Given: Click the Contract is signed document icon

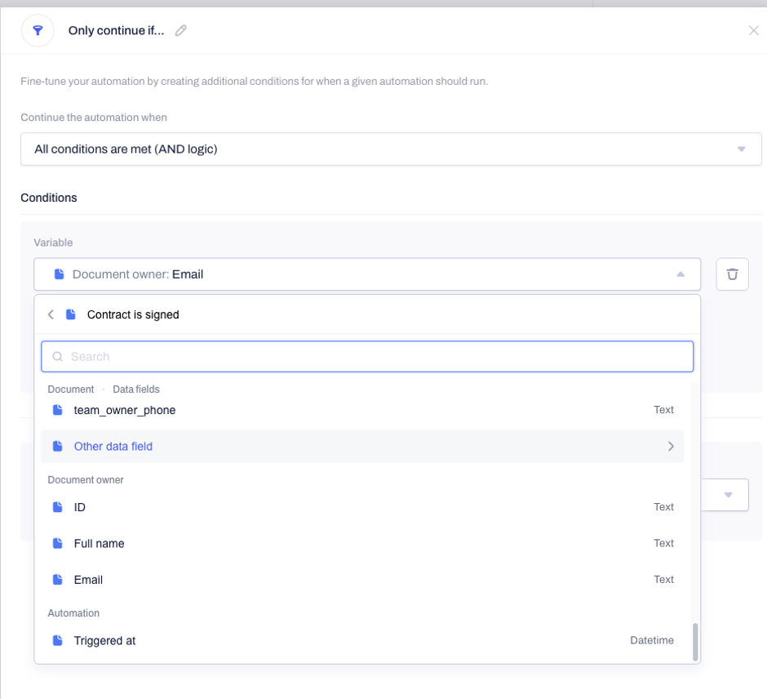Looking at the screenshot, I should [x=71, y=314].
